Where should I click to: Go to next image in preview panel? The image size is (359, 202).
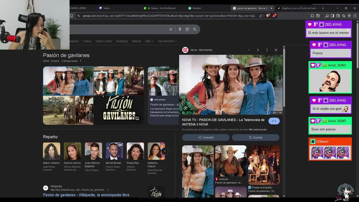pos(258,50)
